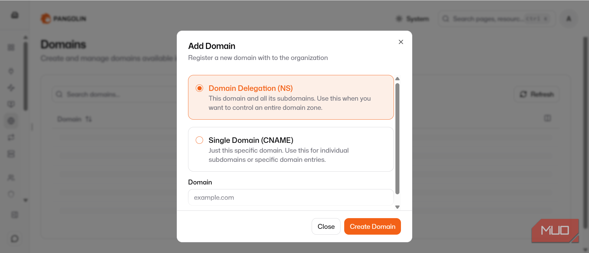Click the dialog scrollbar up arrow
Image resolution: width=589 pixels, height=253 pixels.
pos(398,79)
